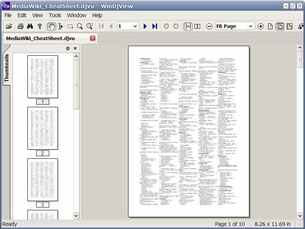Image resolution: width=305 pixels, height=229 pixels.
Task: Maximize the WinDjView window
Action: [x=293, y=6]
